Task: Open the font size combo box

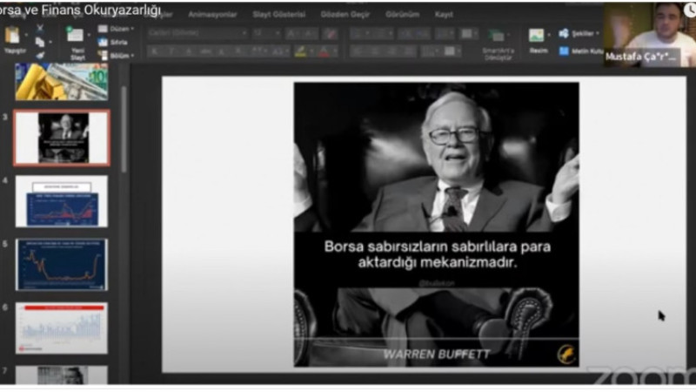Action: (267, 33)
